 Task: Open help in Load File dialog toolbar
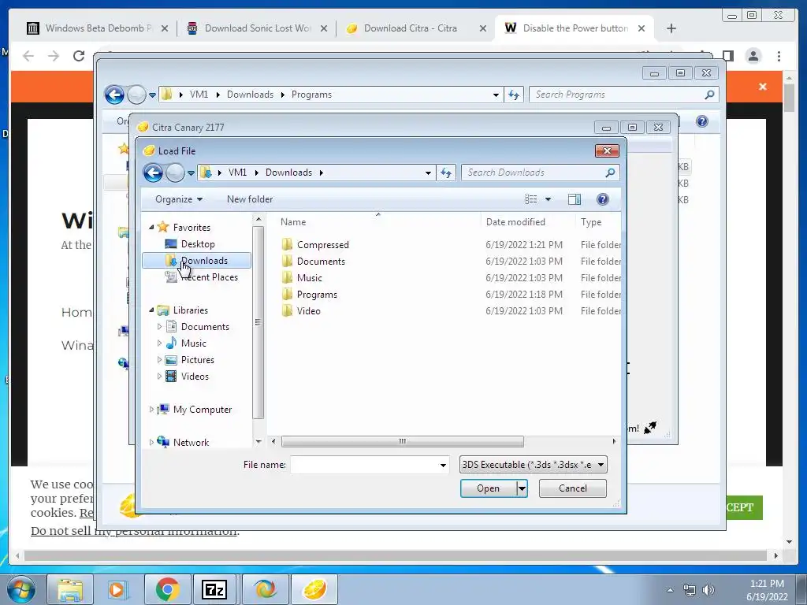click(x=603, y=199)
